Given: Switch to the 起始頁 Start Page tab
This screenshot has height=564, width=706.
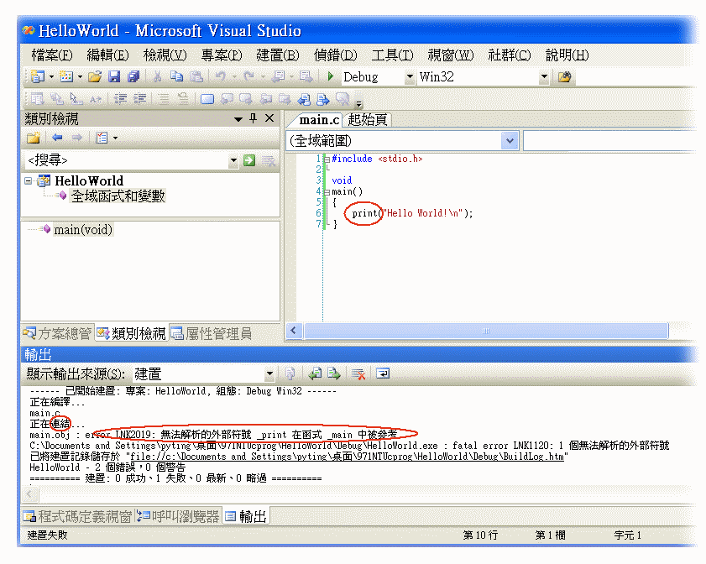Looking at the screenshot, I should pyautogui.click(x=368, y=120).
